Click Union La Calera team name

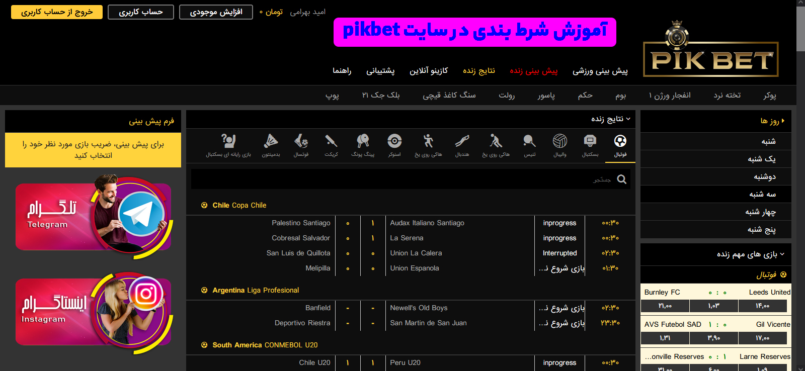click(416, 253)
